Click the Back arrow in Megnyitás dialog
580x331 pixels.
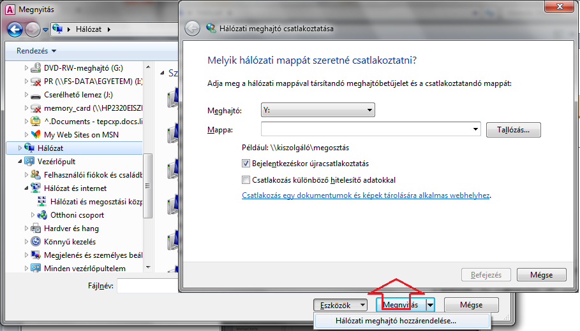pyautogui.click(x=15, y=29)
